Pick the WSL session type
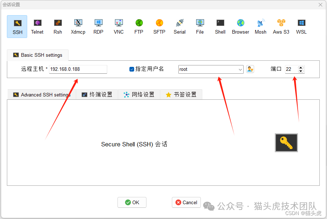The width and height of the screenshot is (327, 219). click(x=301, y=26)
